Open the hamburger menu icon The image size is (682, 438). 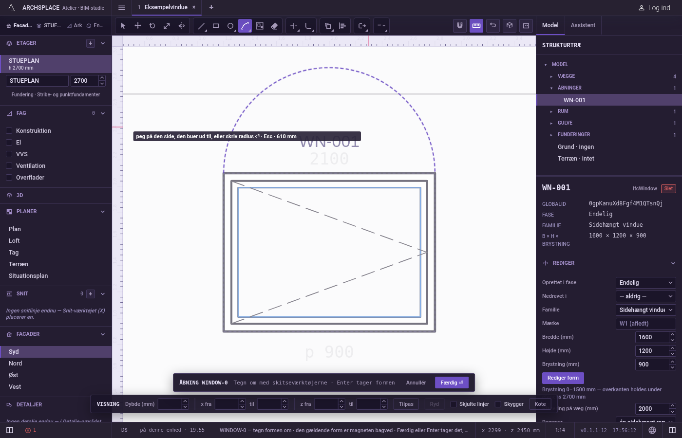tap(122, 7)
